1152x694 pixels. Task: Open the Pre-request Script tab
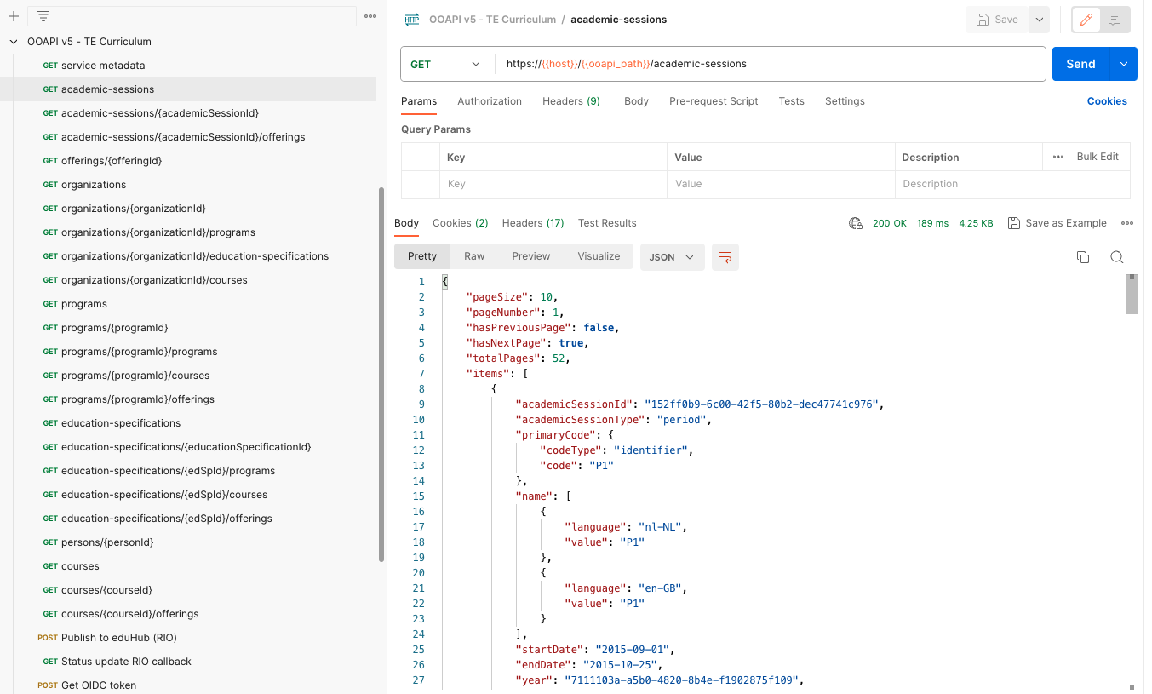click(x=714, y=101)
